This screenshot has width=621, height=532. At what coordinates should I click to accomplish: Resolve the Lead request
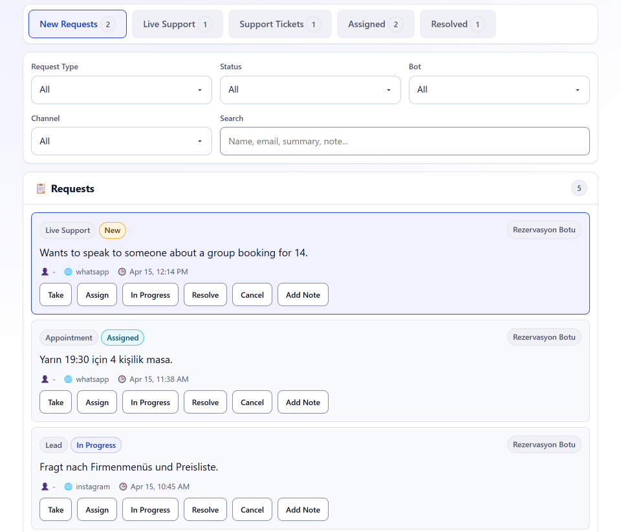pyautogui.click(x=205, y=509)
